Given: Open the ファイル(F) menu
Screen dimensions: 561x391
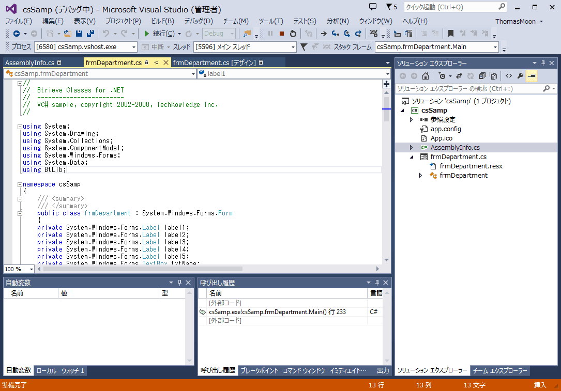Looking at the screenshot, I should (19, 21).
